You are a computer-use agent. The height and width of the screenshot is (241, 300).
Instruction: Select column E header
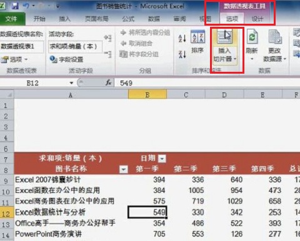[262, 95]
